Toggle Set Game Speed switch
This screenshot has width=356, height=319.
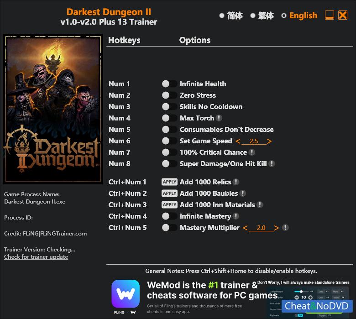click(169, 141)
